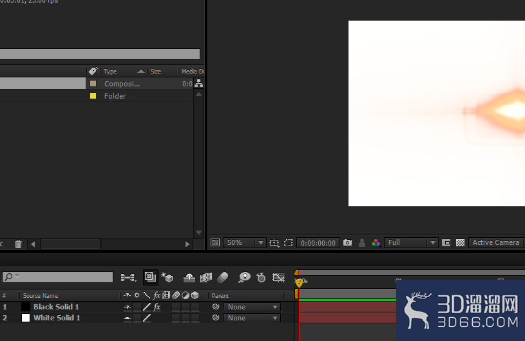Click the yellow Folder label color swatch
This screenshot has height=341, width=525.
pos(93,96)
